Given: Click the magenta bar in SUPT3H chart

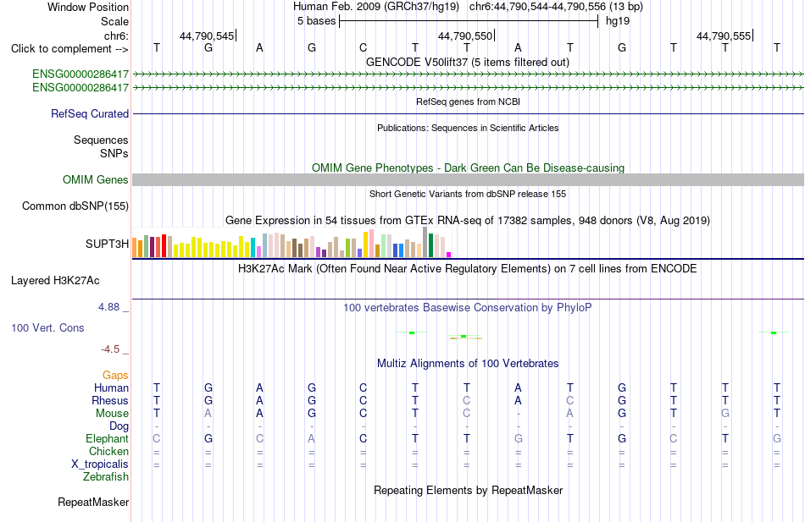Looking at the screenshot, I should tap(449, 255).
